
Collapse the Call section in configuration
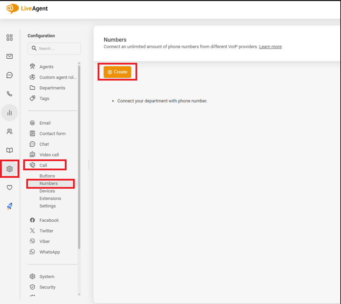pyautogui.click(x=44, y=165)
